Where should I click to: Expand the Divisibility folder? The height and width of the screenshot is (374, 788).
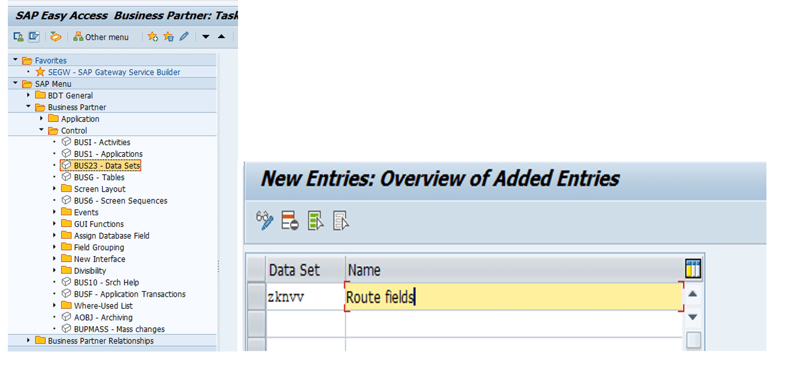[54, 270]
